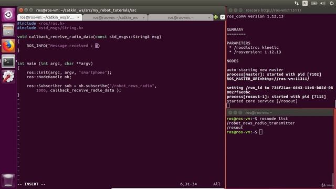Maximize the main vim terminal window
The image size is (336, 189).
point(31,10)
